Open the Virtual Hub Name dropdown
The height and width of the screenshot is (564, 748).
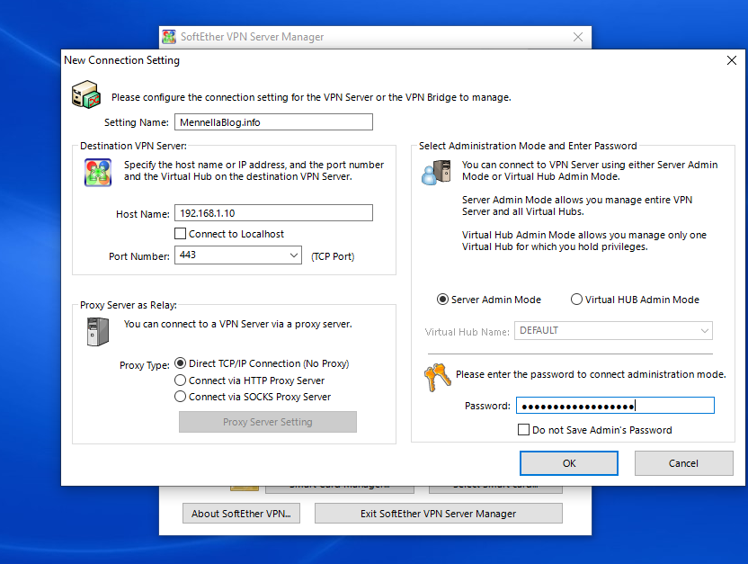[x=705, y=331]
